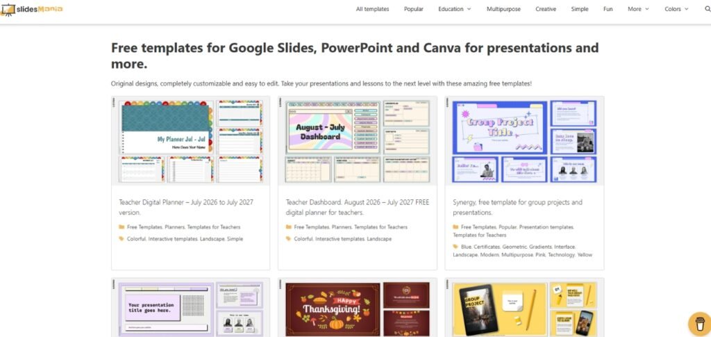Click Gradients tag under Synergy card
Screen dimensions: 711x337
tap(539, 247)
